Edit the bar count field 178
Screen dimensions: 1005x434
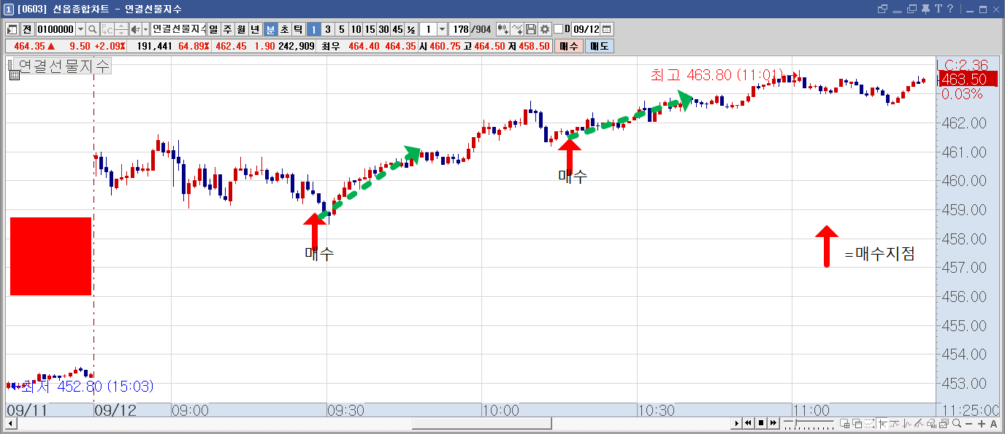point(459,30)
